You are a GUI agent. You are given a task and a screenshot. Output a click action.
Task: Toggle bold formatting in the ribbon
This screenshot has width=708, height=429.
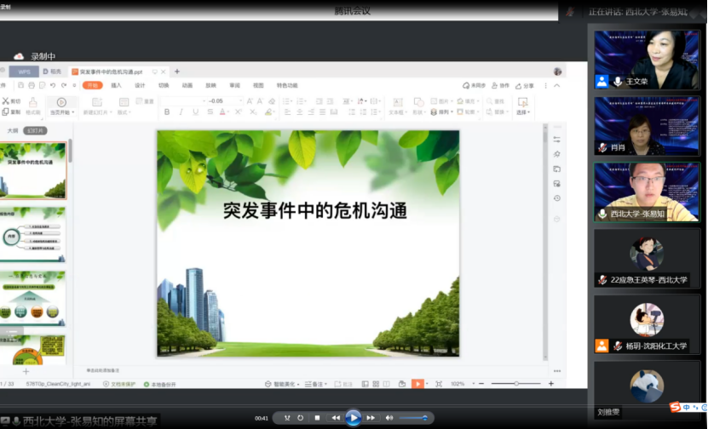(x=167, y=112)
